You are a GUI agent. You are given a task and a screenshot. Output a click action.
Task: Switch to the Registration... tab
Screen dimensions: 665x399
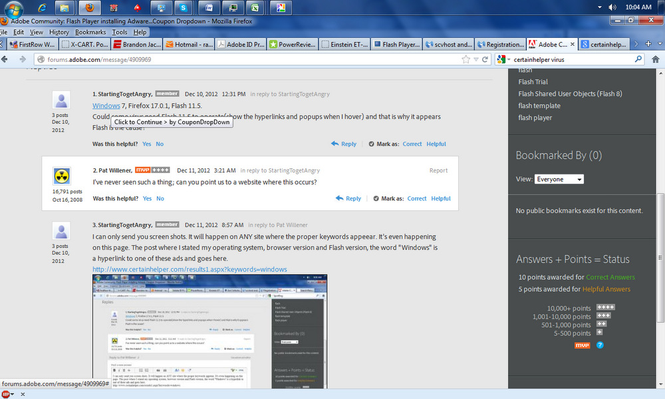pos(501,44)
